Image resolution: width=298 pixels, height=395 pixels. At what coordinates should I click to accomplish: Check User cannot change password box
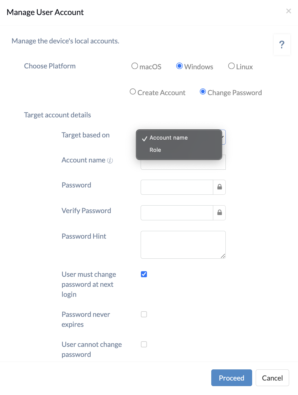pos(144,344)
